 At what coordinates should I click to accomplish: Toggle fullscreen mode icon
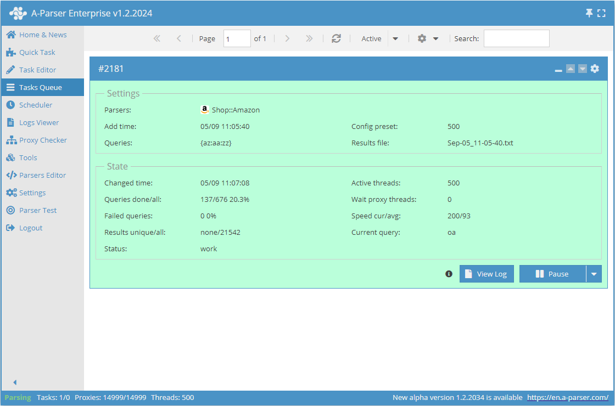pos(602,13)
